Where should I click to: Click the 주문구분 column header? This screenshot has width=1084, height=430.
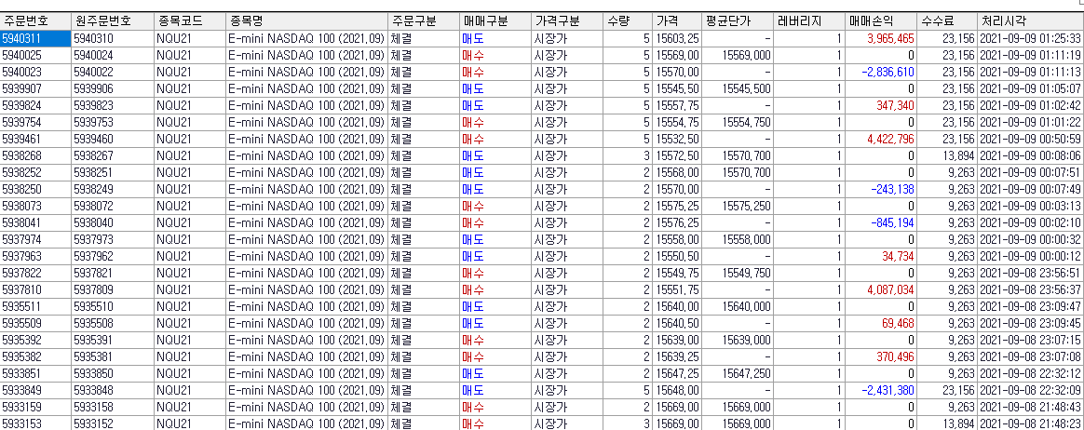point(423,20)
